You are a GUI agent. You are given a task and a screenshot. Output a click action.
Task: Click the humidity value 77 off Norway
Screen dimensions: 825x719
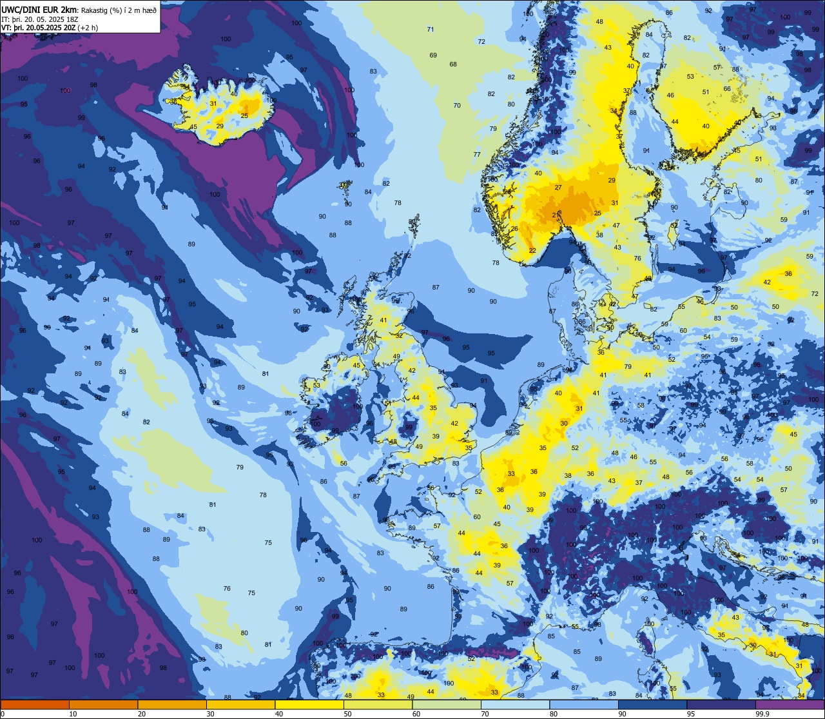pyautogui.click(x=477, y=155)
